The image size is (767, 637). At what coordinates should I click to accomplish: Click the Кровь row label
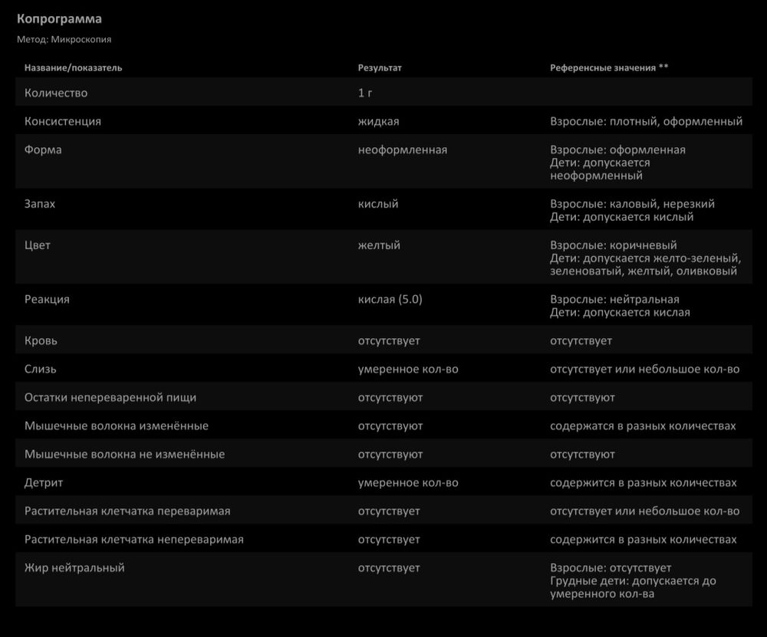click(41, 340)
